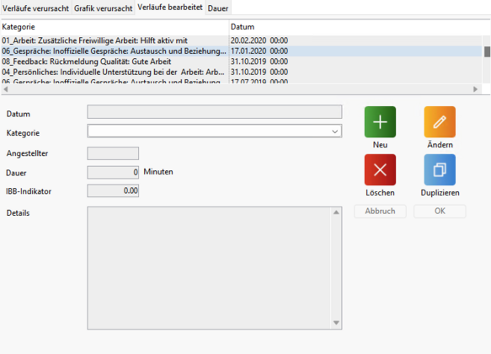Click the IBB-Indikator value field
491x354 pixels.
113,190
